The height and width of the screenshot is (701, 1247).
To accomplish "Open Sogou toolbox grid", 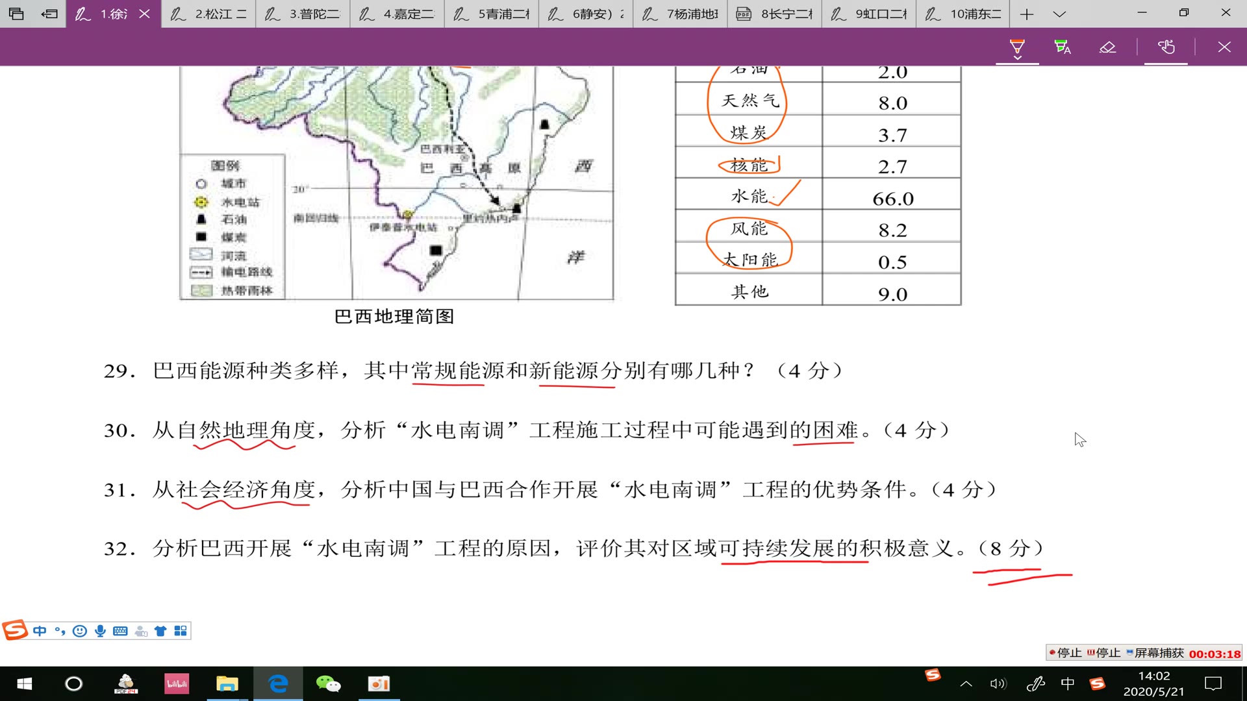I will [181, 631].
